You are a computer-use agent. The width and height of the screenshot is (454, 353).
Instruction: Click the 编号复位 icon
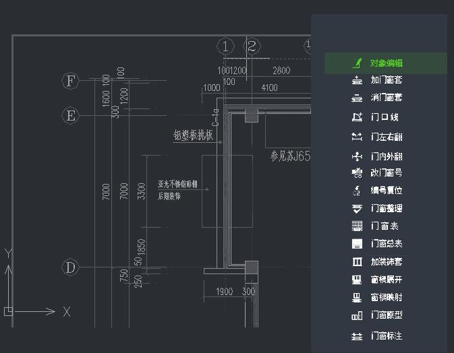[357, 191]
